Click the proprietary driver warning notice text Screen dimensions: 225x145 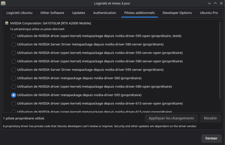point(100,126)
